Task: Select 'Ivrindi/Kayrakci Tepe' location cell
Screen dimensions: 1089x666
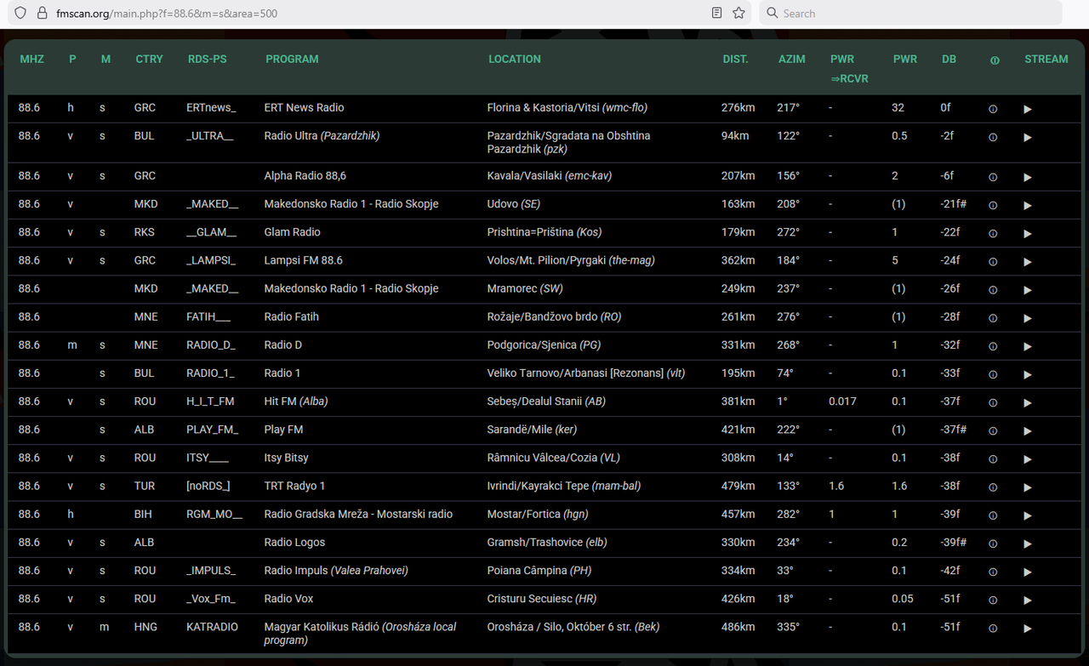Action: pos(564,486)
